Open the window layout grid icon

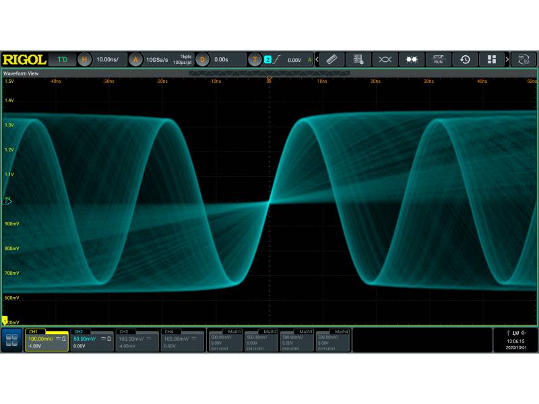point(492,59)
